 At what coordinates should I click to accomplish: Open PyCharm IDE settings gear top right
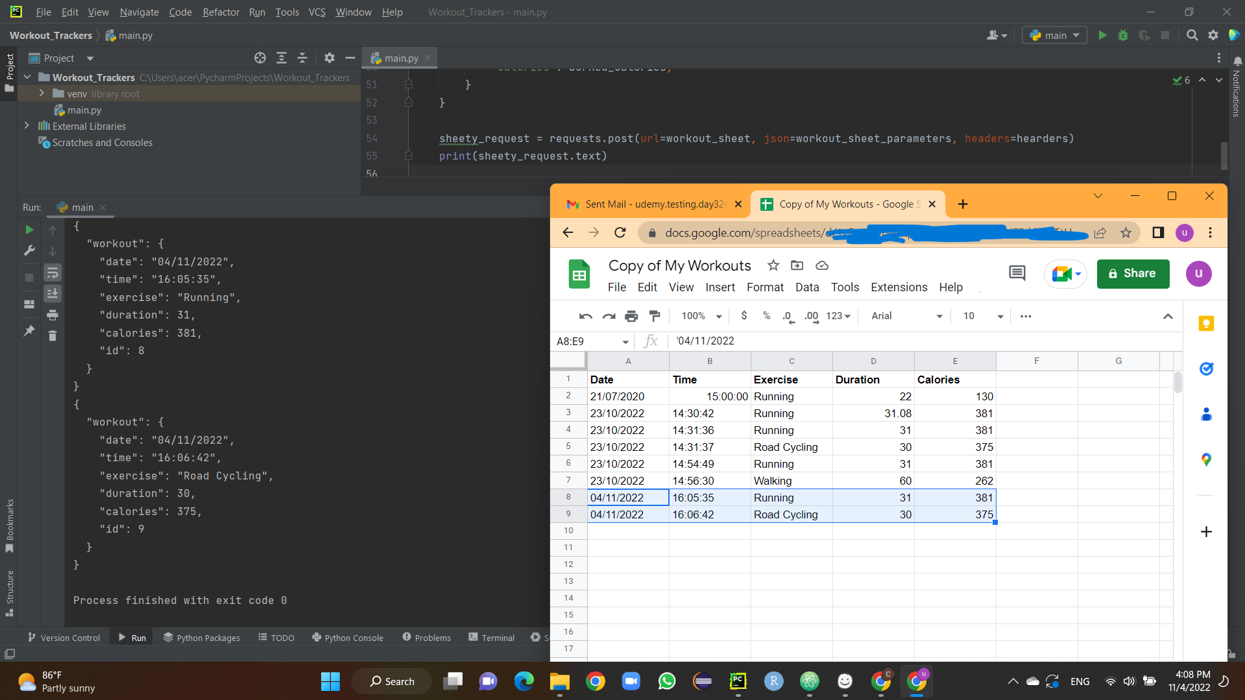click(x=1213, y=35)
